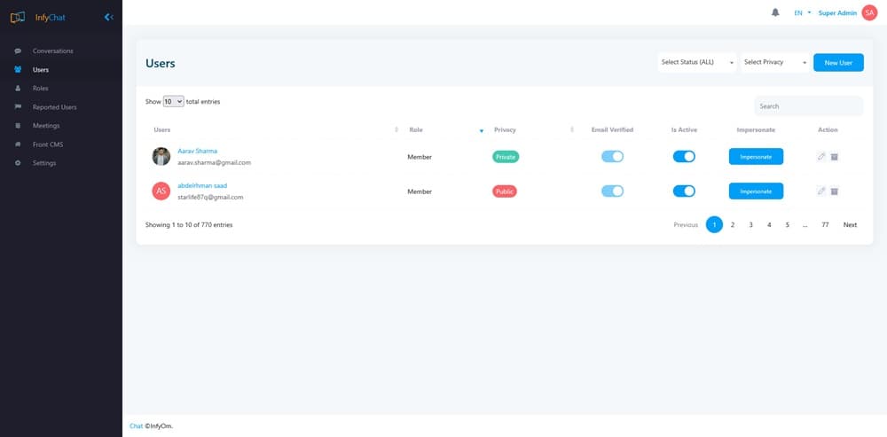This screenshot has width=887, height=437.
Task: Expand the Select Privacy dropdown
Action: tap(775, 63)
